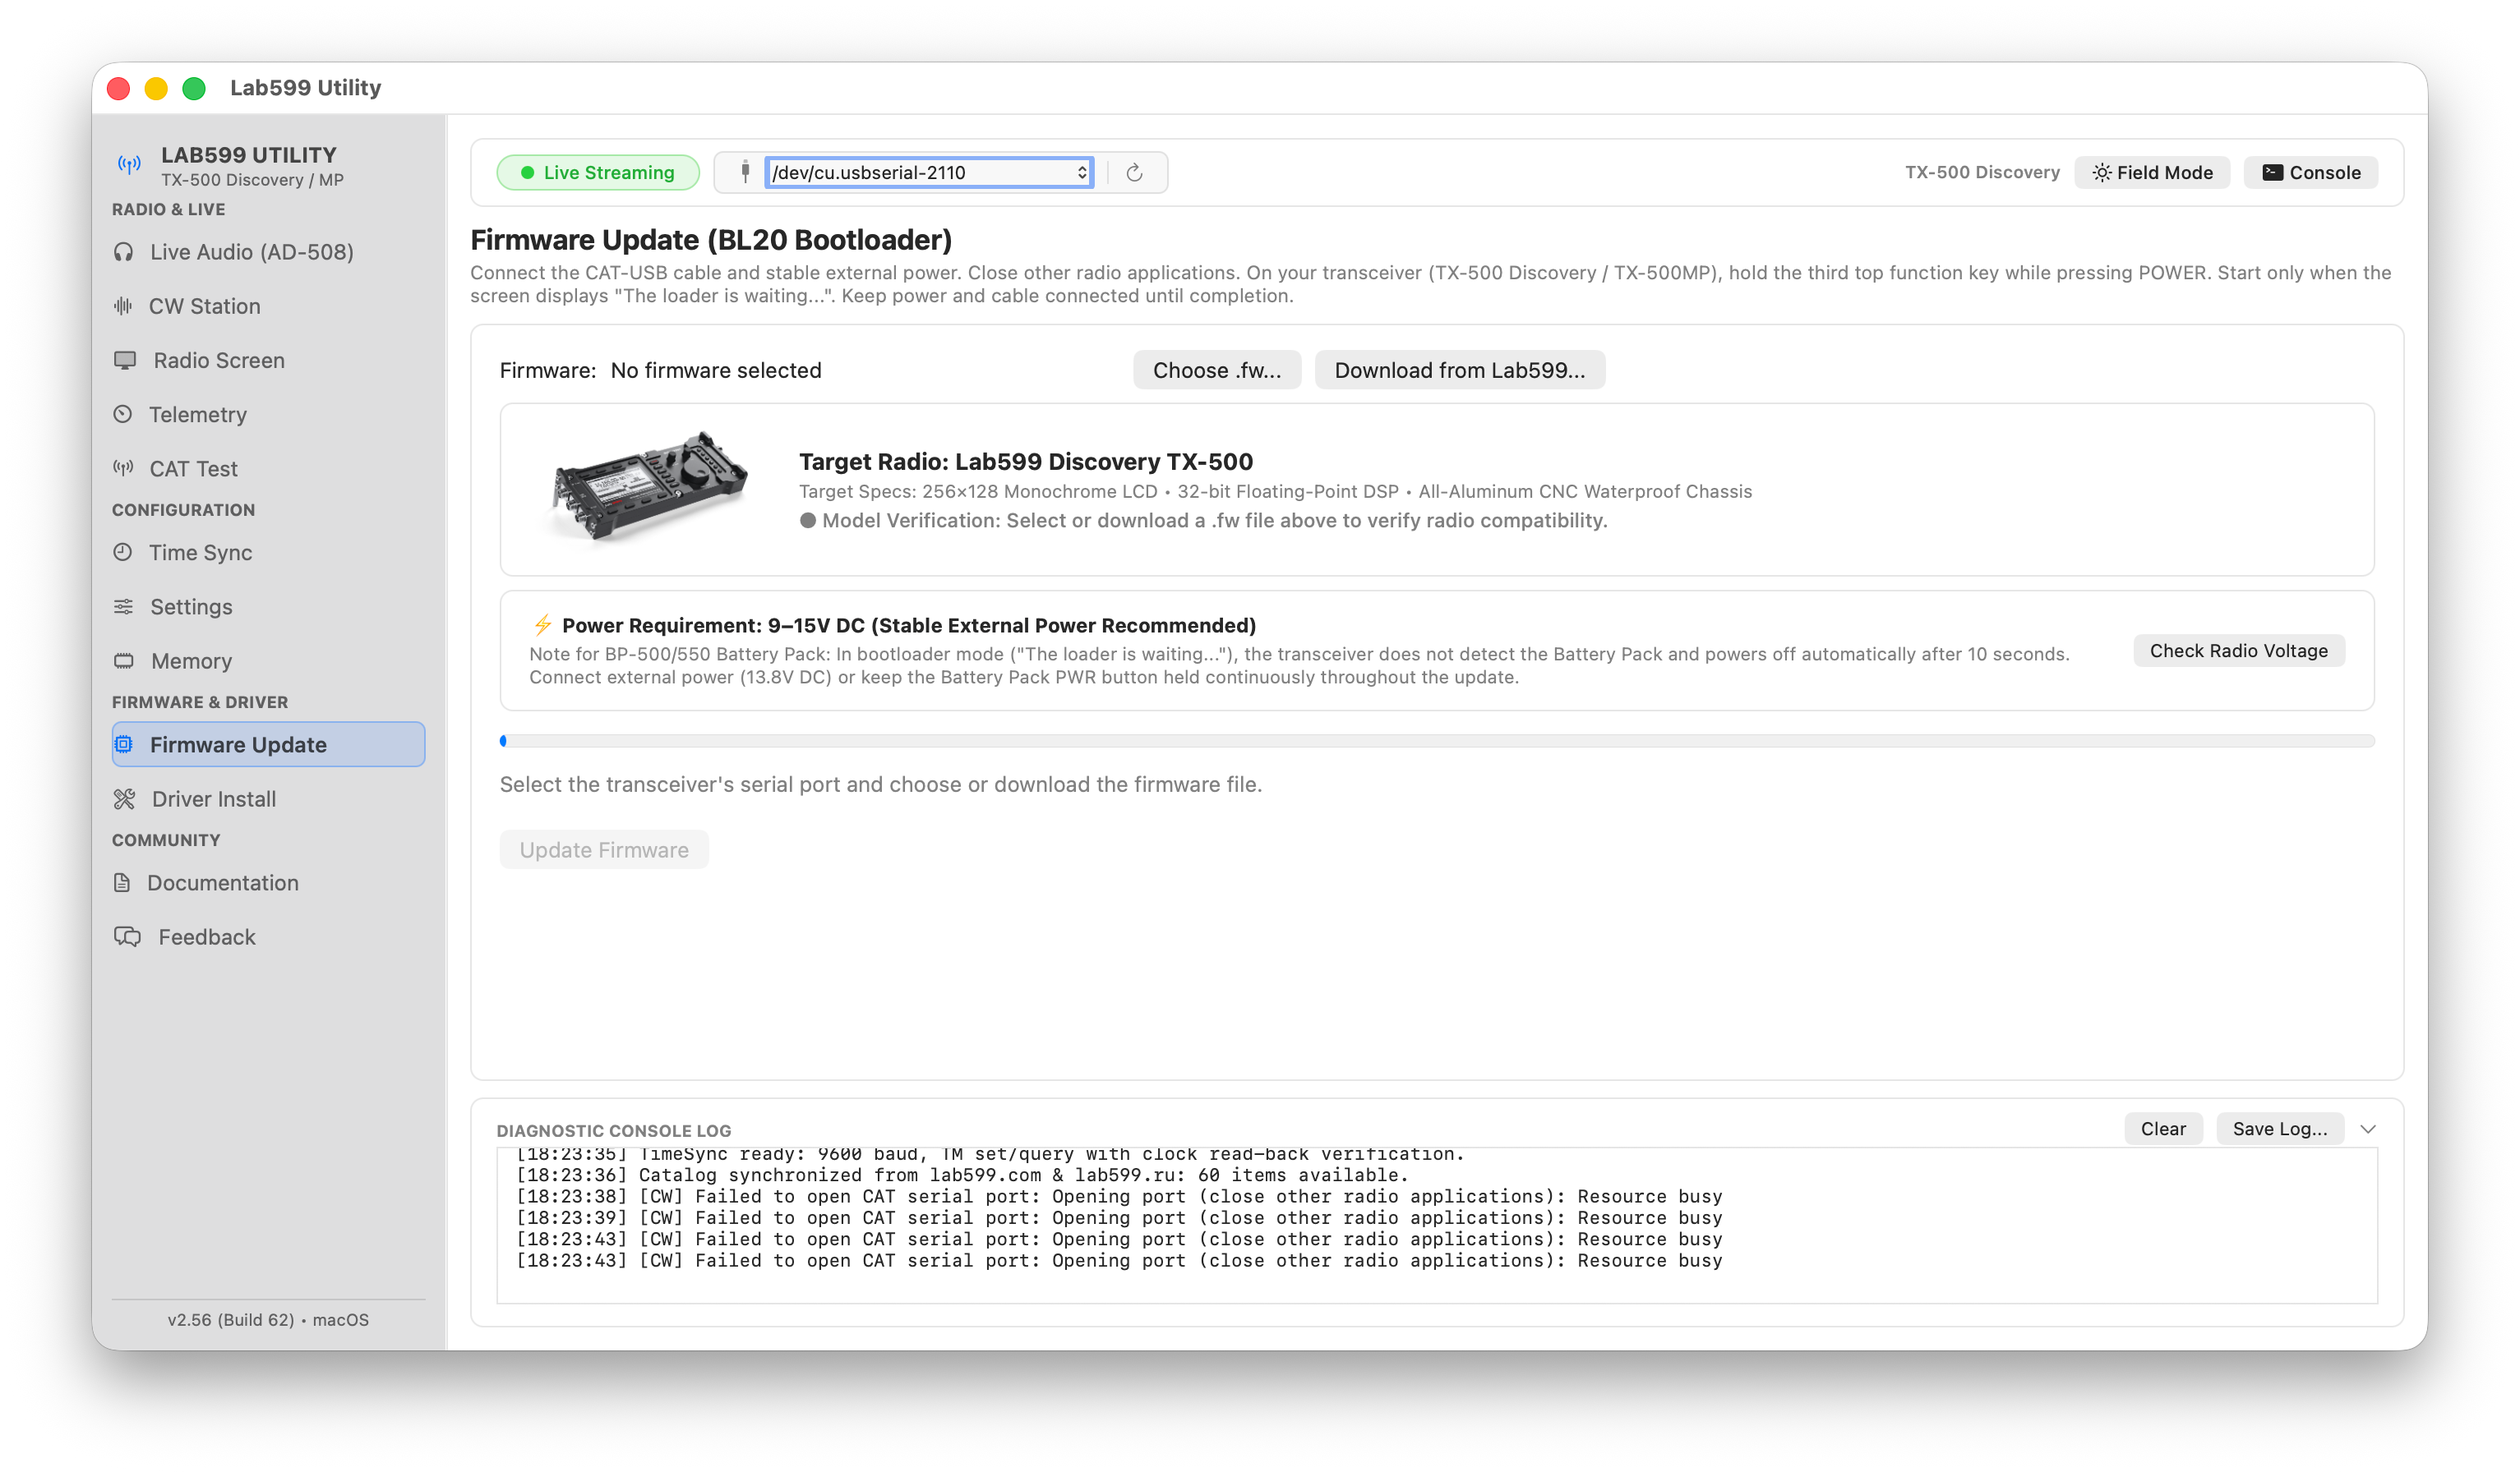This screenshot has height=1472, width=2520.
Task: Click the Target Radio heading text
Action: click(x=1026, y=462)
